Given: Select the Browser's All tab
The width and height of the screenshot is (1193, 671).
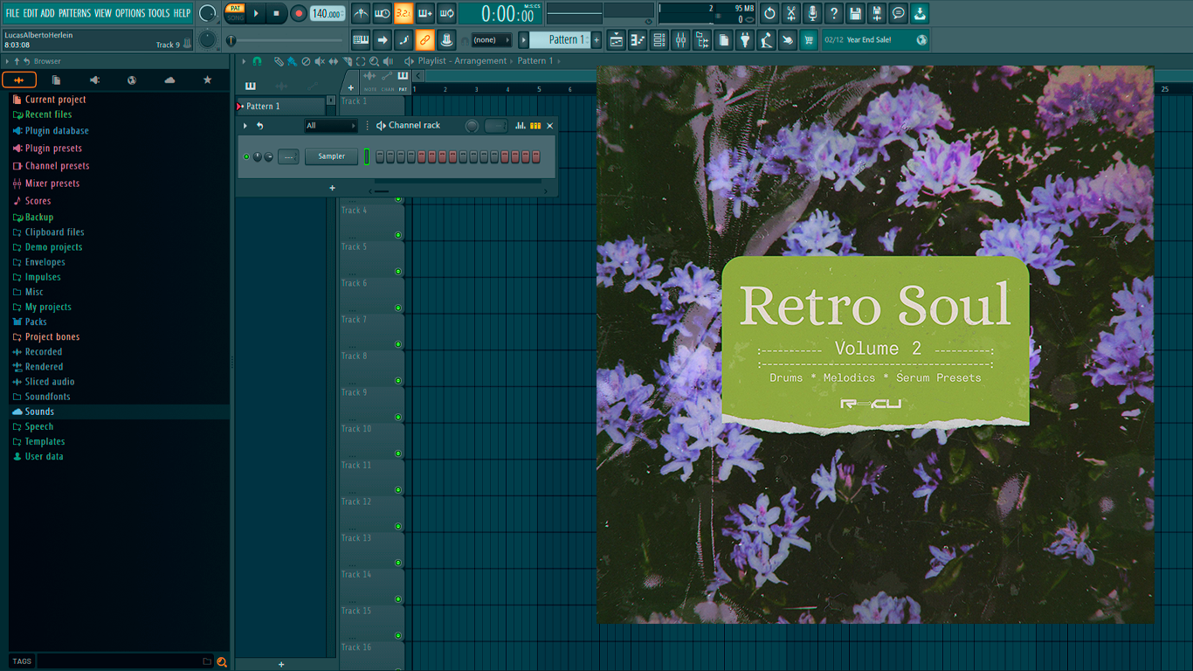Looking at the screenshot, I should (19, 80).
